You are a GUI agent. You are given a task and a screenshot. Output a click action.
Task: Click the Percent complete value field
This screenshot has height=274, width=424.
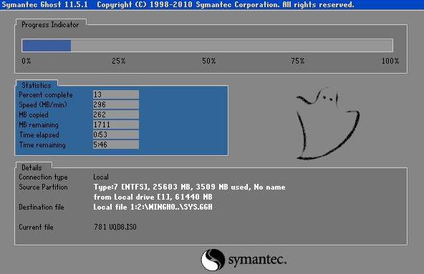(x=116, y=94)
